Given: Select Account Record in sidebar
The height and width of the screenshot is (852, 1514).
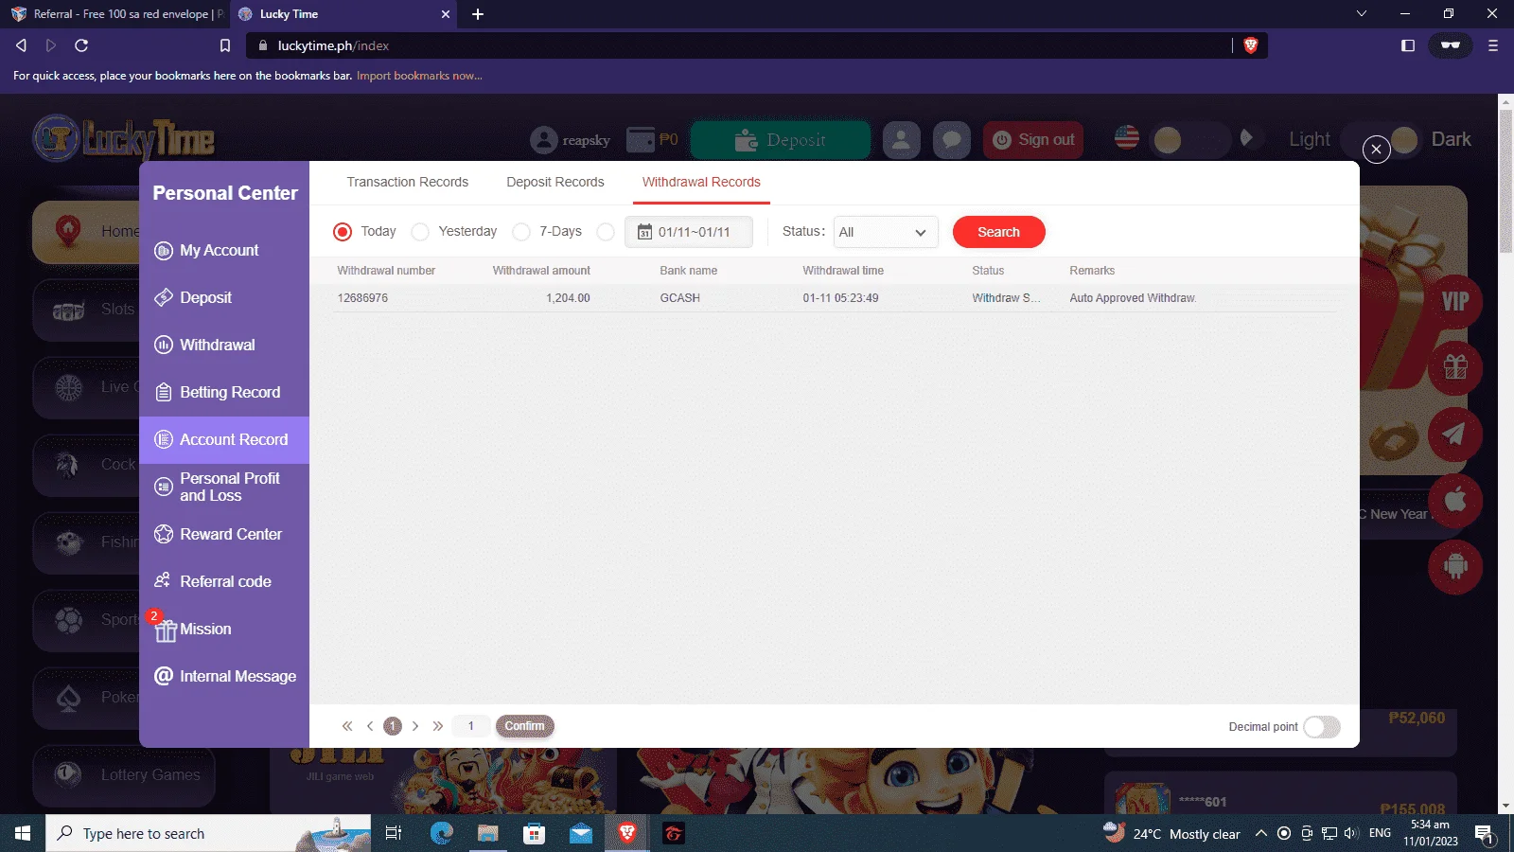Looking at the screenshot, I should 224,439.
